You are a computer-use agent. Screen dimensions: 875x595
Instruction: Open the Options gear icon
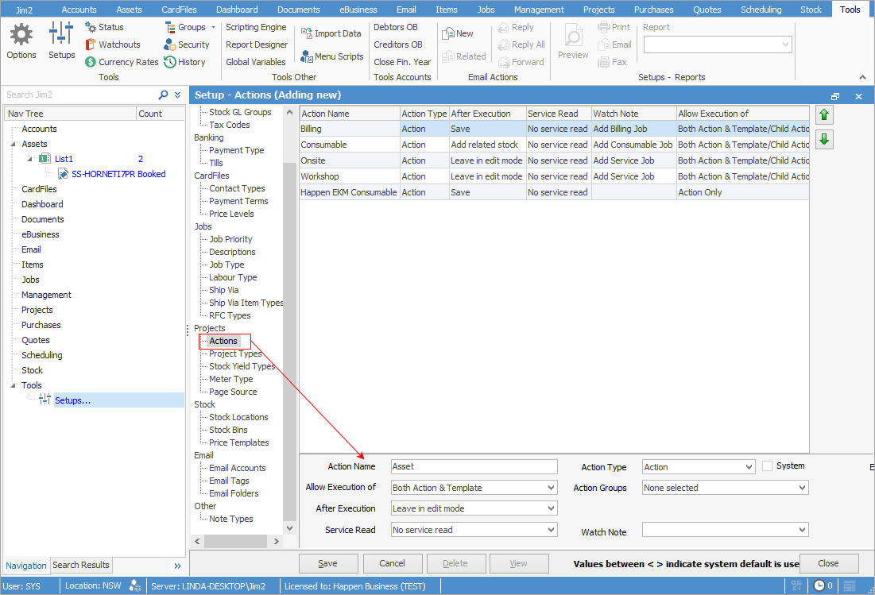pos(21,35)
